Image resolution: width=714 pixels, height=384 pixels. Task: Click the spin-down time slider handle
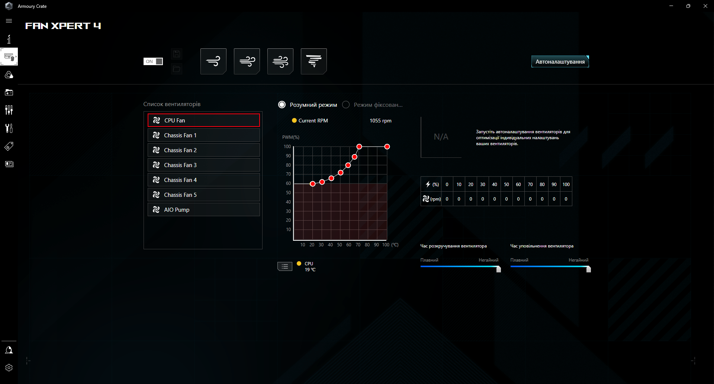click(589, 269)
